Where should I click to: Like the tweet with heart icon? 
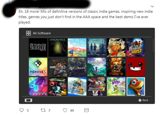65,110
